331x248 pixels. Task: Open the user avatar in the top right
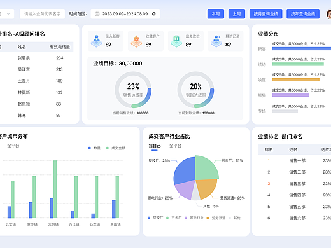pos(329,14)
